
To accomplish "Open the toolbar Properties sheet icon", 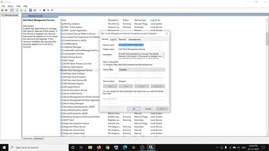I will pos(17,10).
